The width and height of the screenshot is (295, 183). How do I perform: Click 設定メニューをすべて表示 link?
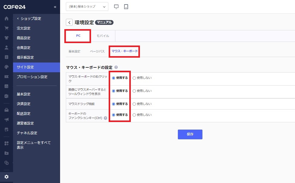point(34,145)
